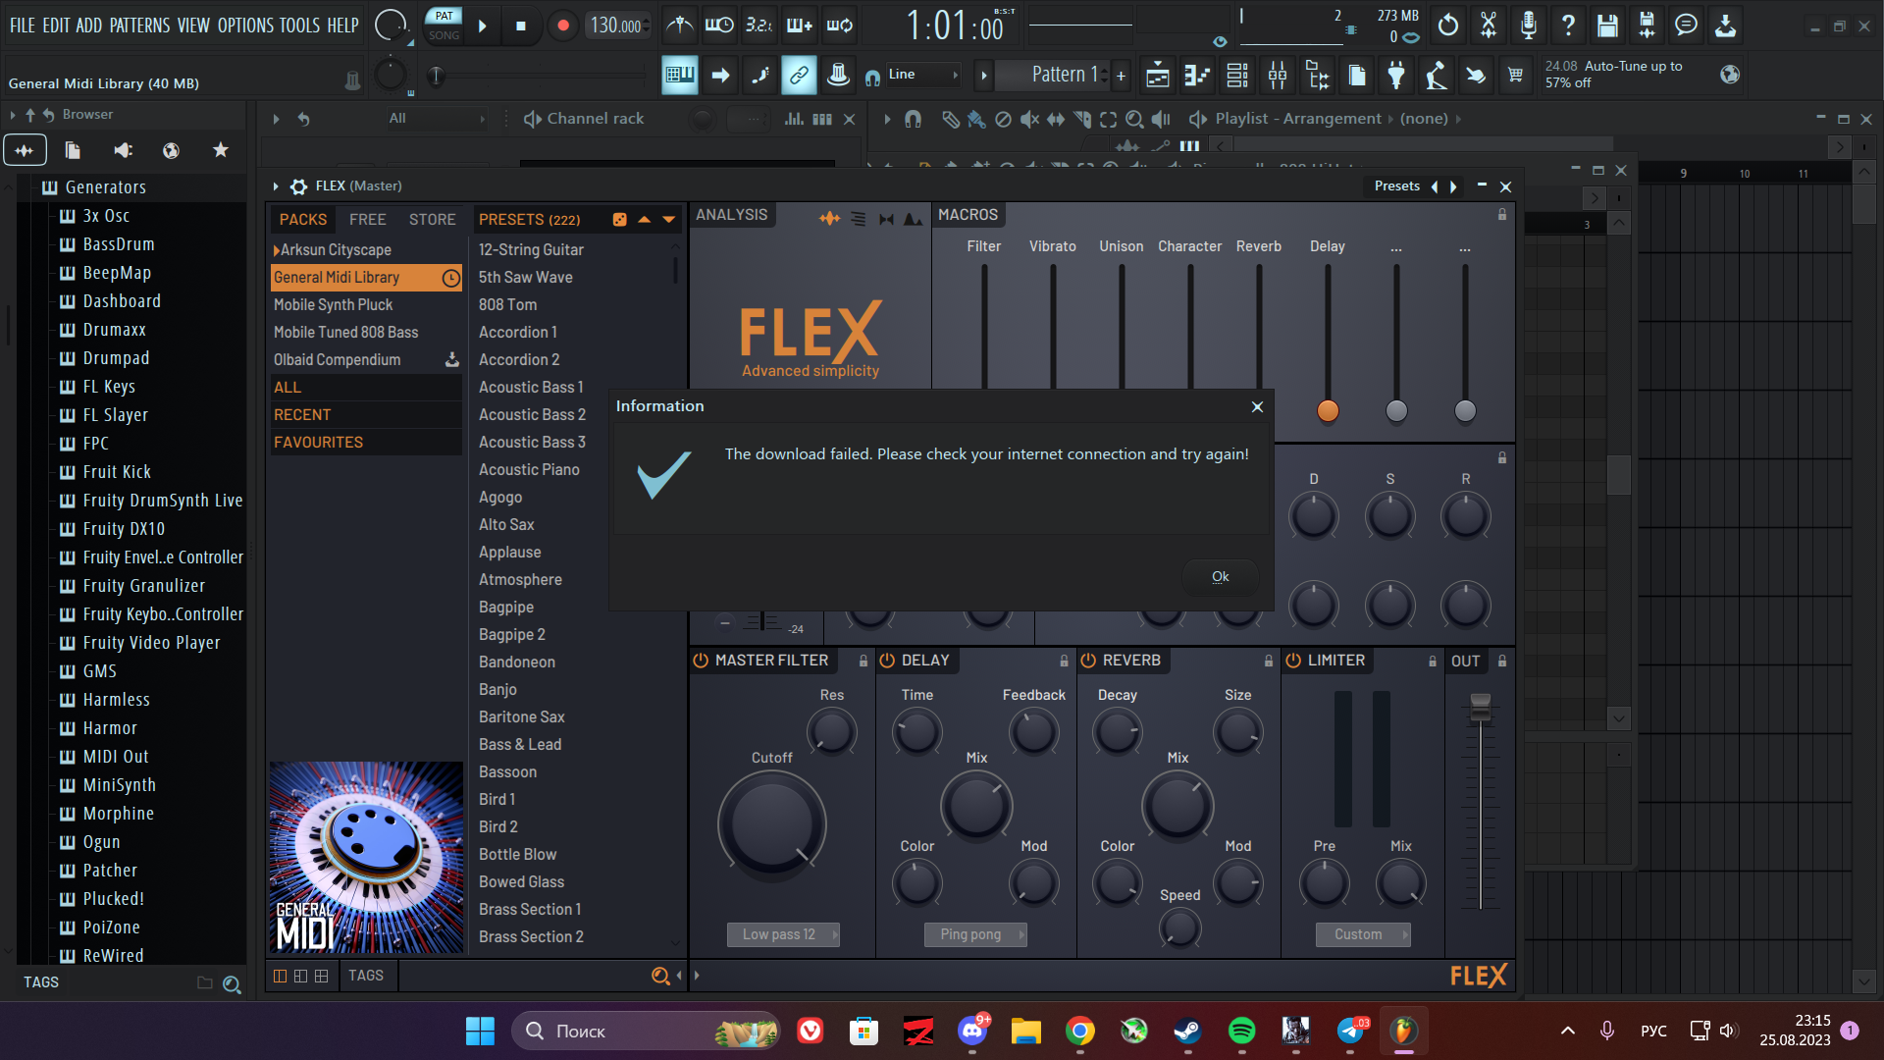1884x1060 pixels.
Task: Show RECENT presets in FLEX
Action: pyautogui.click(x=366, y=415)
